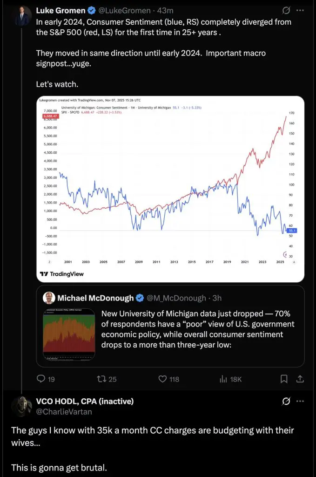Viewport: 316px width, 477px height.
Task: Open Luke Gromen's profile avatar
Action: click(22, 16)
